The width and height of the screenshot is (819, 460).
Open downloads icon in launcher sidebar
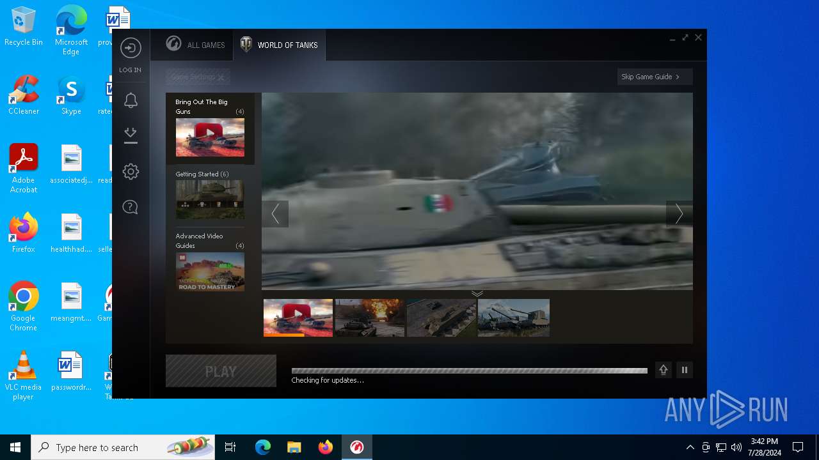pyautogui.click(x=131, y=135)
